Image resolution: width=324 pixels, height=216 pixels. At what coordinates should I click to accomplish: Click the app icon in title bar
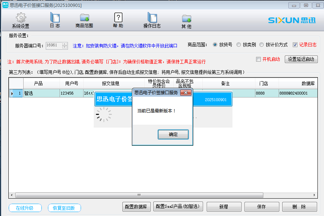[x=5, y=5]
